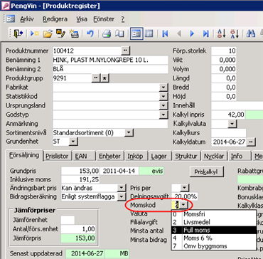Select Momsfri in Momskod list
The height and width of the screenshot is (259, 263).
tap(214, 214)
